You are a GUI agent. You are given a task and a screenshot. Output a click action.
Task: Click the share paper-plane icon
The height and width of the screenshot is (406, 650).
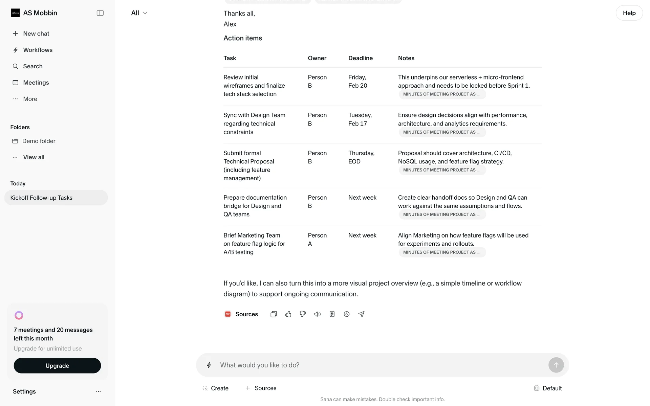(x=361, y=314)
